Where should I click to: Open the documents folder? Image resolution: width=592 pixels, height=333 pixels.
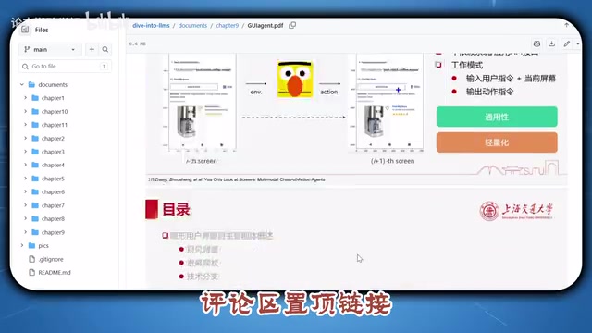point(53,84)
